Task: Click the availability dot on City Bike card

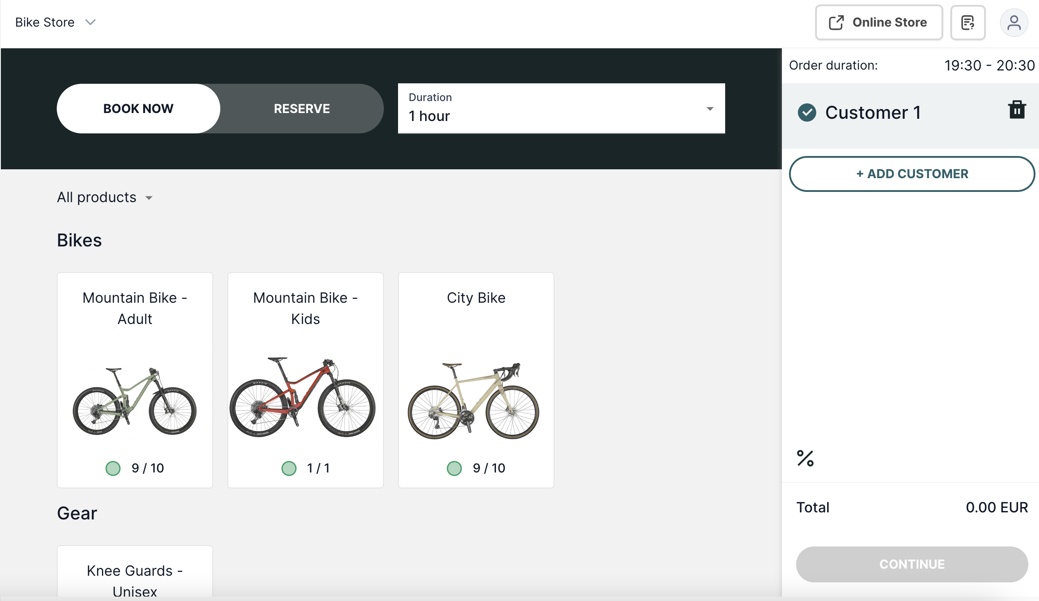Action: [454, 468]
